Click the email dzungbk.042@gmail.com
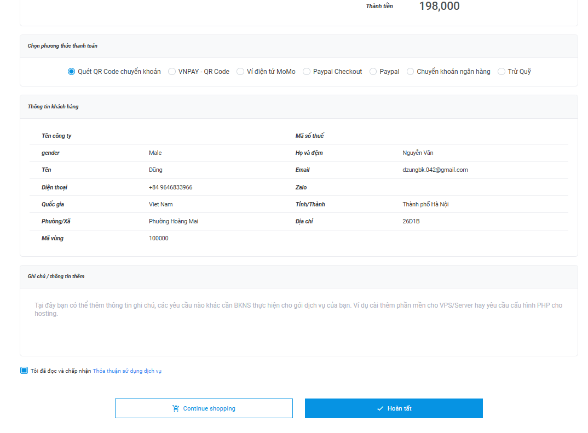The image size is (588, 433). coord(435,170)
